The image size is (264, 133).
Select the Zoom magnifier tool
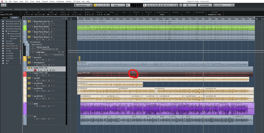coord(158,5)
